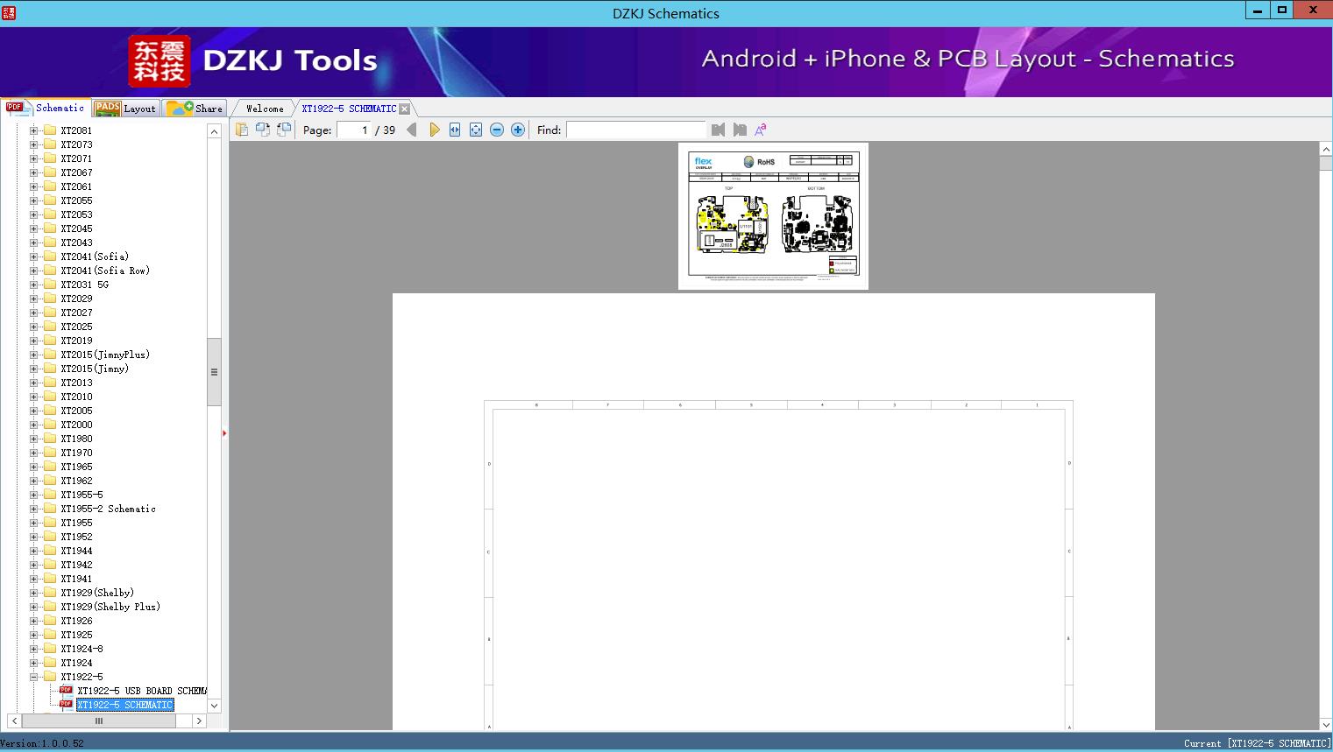Select XT1965 in the model list
1333x752 pixels.
coord(76,467)
